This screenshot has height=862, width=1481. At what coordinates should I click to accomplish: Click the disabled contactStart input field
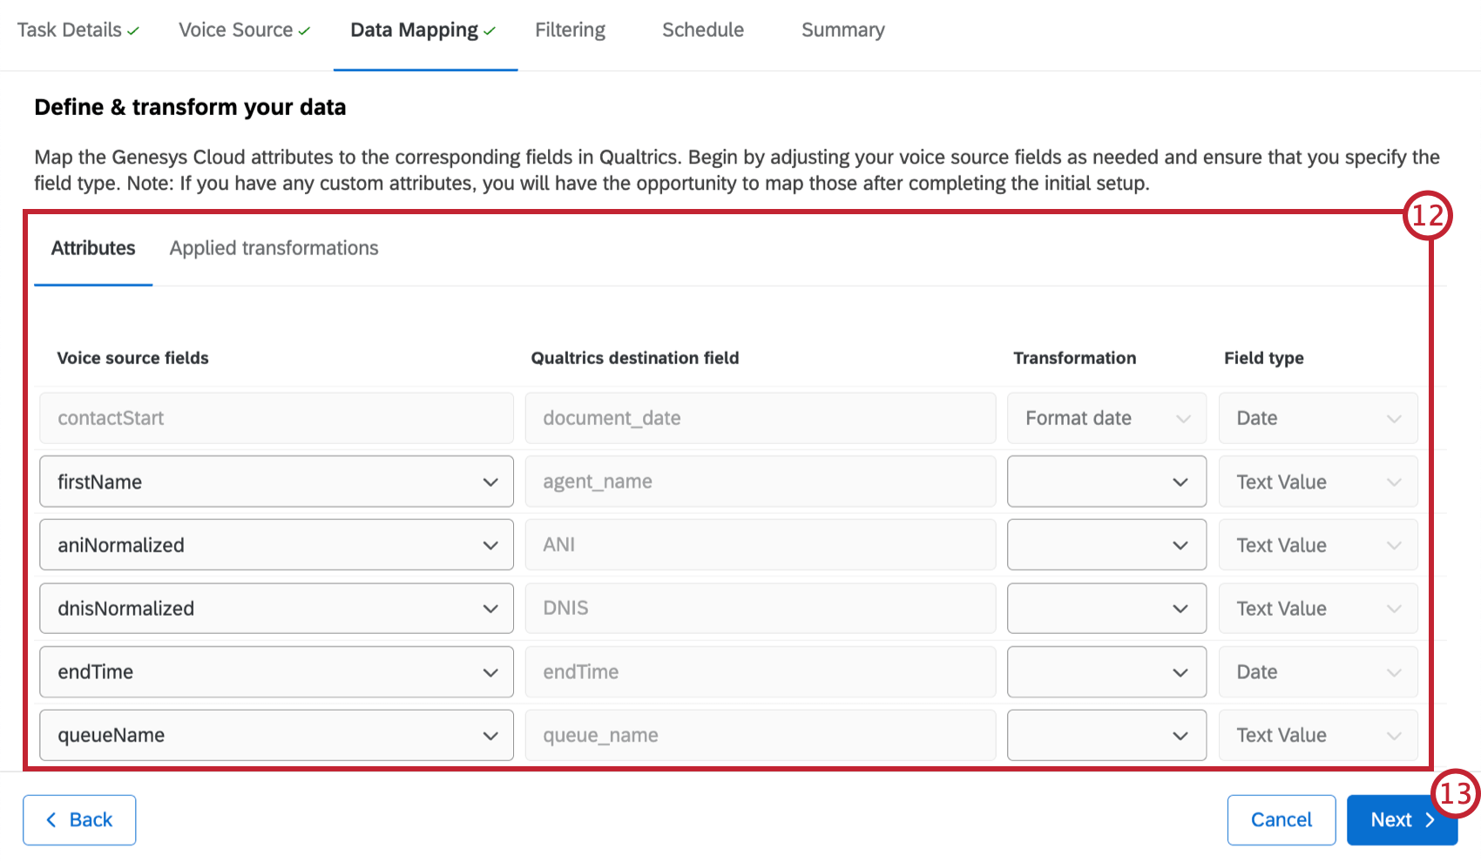[275, 418]
